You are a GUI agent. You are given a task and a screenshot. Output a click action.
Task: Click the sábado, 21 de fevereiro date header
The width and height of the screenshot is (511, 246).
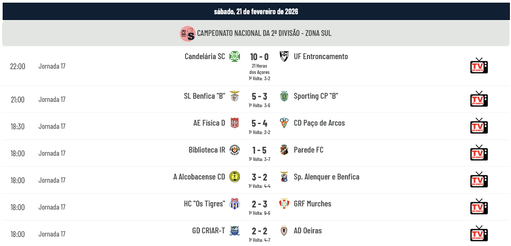pyautogui.click(x=256, y=11)
